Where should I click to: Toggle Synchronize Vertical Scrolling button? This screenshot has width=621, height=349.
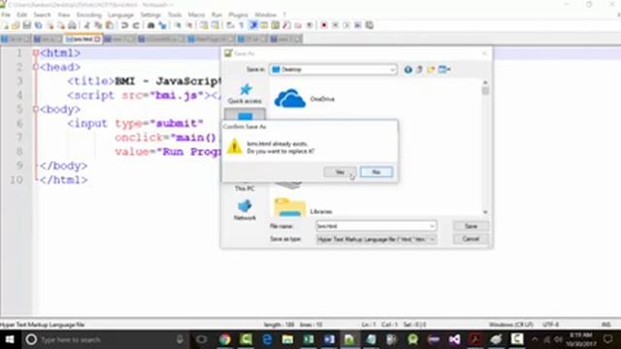tap(203, 25)
